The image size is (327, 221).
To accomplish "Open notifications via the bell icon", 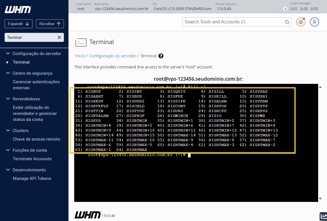I will 300,22.
